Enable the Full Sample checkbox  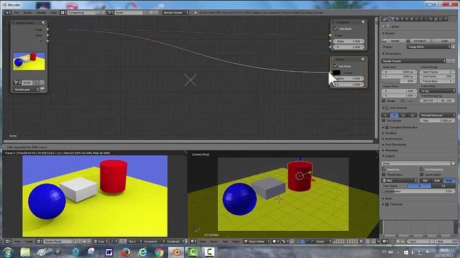pos(384,120)
